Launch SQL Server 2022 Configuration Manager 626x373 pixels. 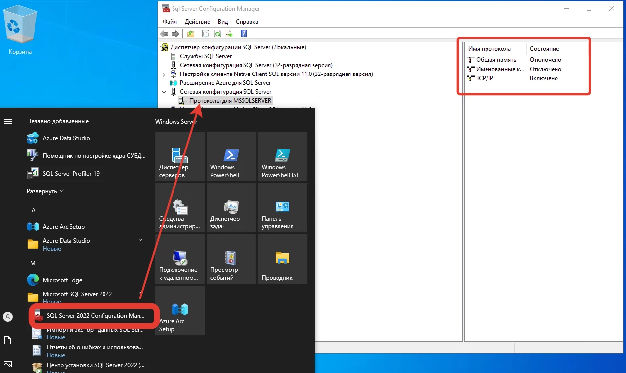95,316
